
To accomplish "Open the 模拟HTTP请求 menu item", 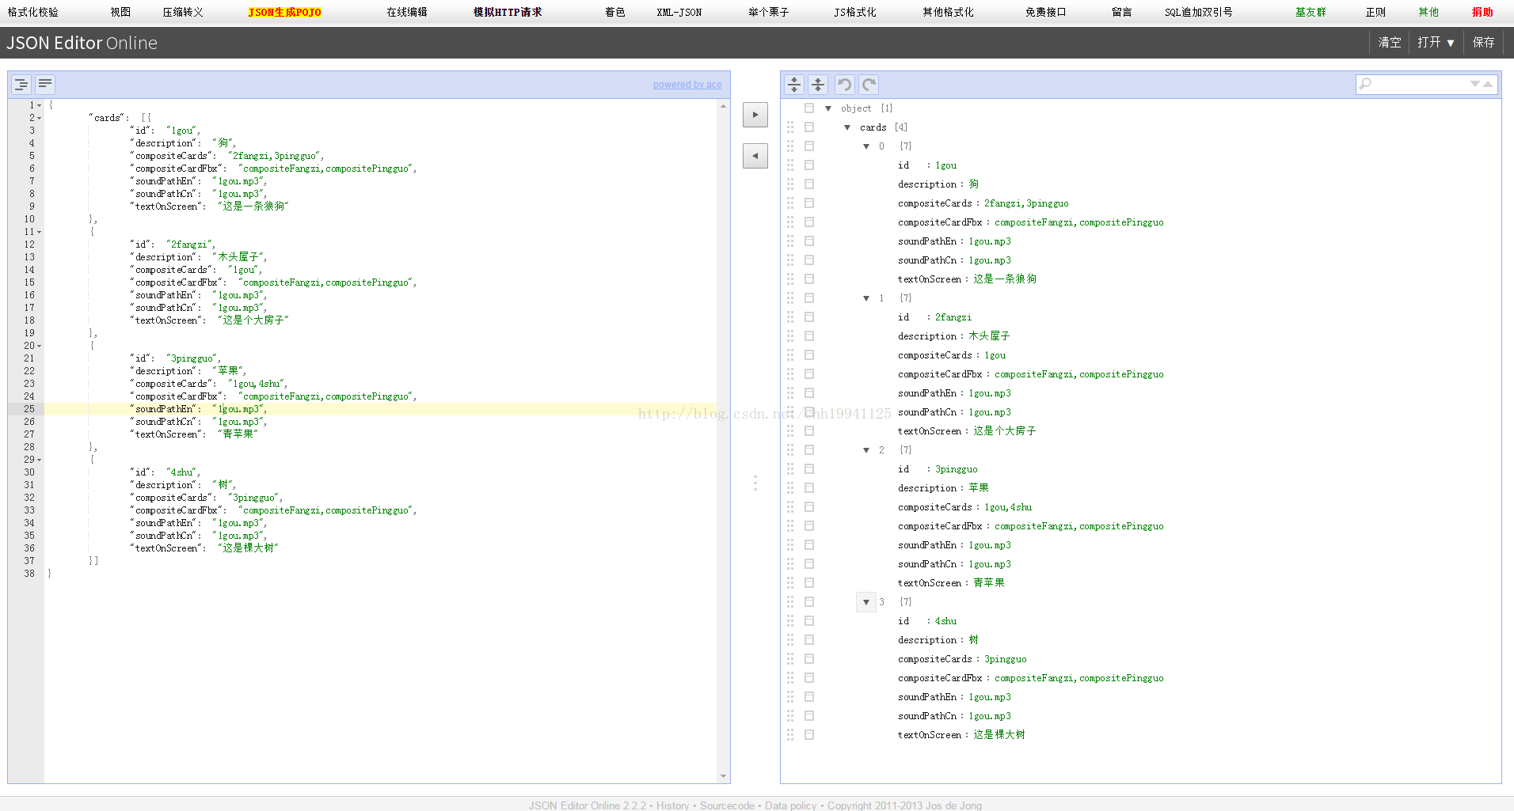I will point(508,12).
